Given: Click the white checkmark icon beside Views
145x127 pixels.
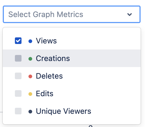Looking at the screenshot, I should (18, 41).
